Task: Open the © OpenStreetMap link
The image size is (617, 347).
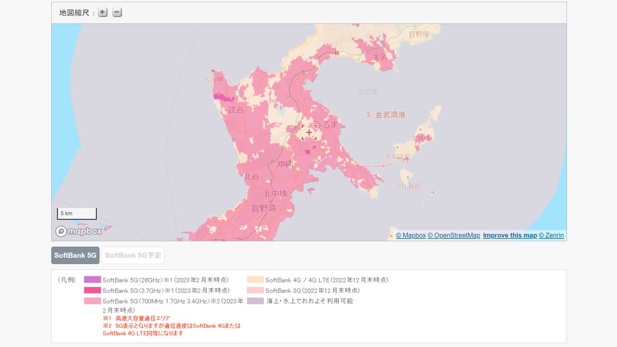Action: pyautogui.click(x=454, y=235)
